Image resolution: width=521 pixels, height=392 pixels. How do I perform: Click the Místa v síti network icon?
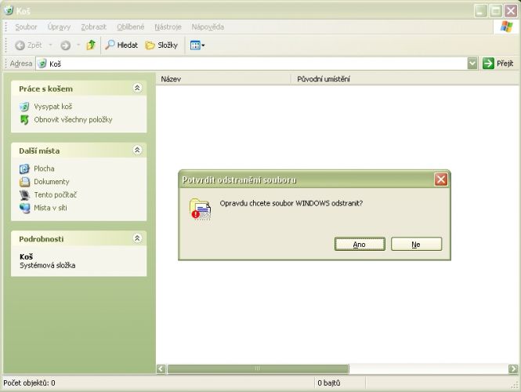point(24,208)
